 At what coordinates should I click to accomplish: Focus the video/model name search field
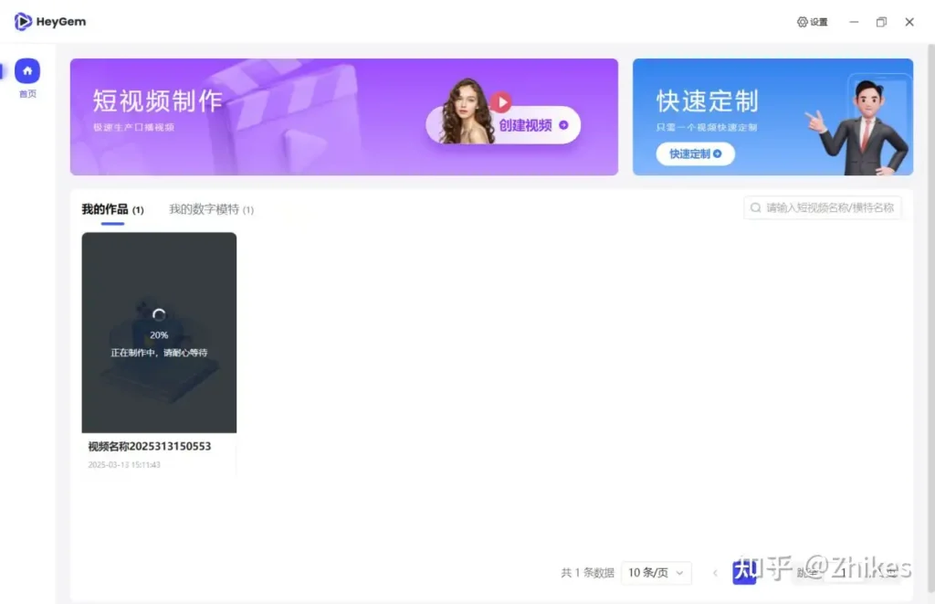point(829,208)
